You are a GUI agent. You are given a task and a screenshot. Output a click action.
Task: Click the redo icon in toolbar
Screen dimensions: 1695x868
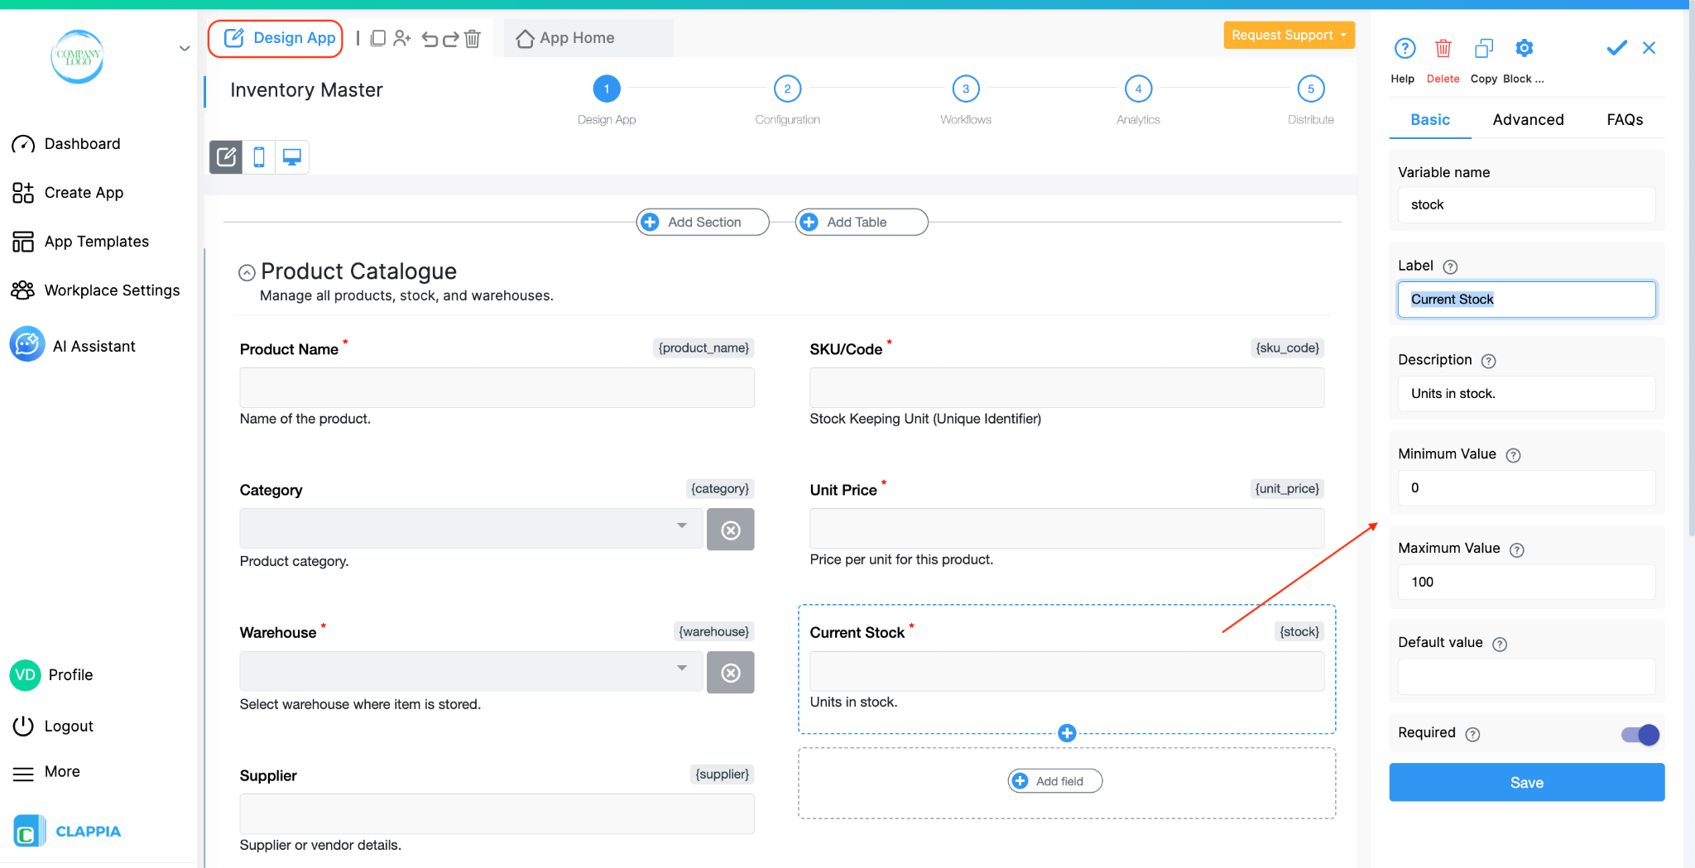click(x=451, y=38)
